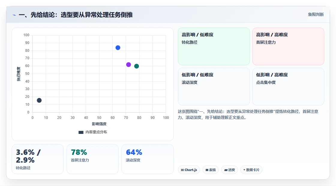Image resolution: width=336 pixels, height=186 pixels.
Task: Click the 转化路径 label under 3.6% / 2.9%
Action: point(23,168)
